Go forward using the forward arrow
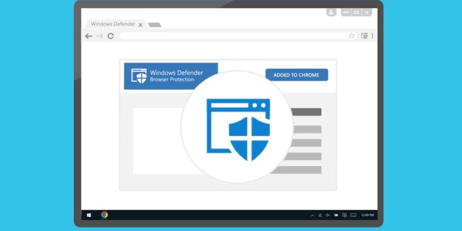This screenshot has width=462, height=231. point(100,36)
